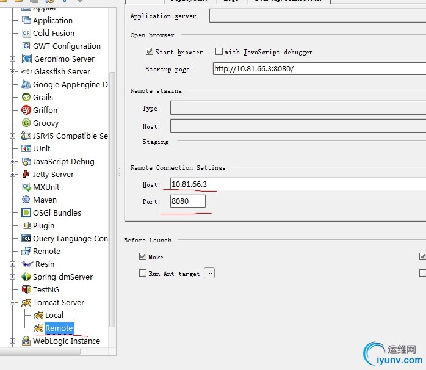Click the Griffon red icon

point(26,110)
